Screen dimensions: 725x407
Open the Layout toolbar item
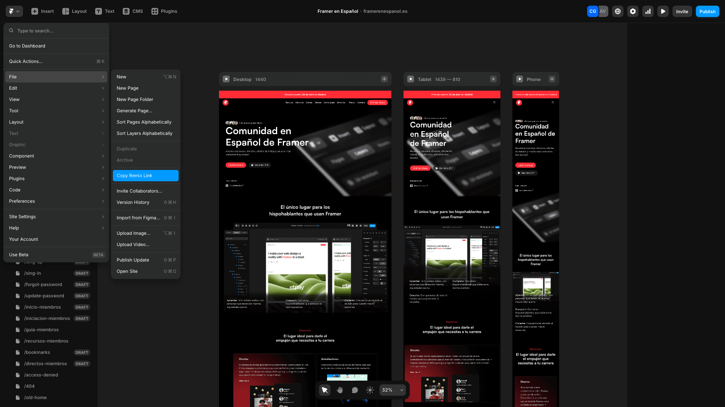click(x=74, y=11)
